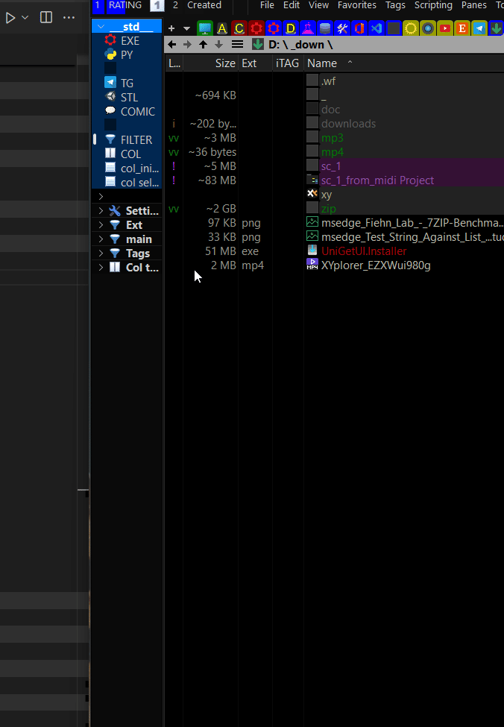Image resolution: width=504 pixels, height=727 pixels.
Task: Open the Scripting menu
Action: pyautogui.click(x=433, y=5)
